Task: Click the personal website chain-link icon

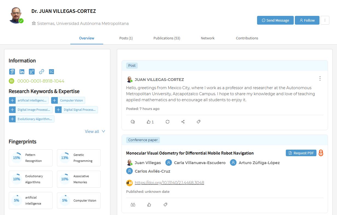Action: coord(42,72)
